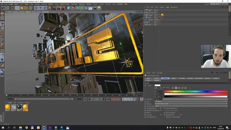Click the Render to Picture Viewer icon
Viewport: 231px width, 130px height.
pos(59,8)
